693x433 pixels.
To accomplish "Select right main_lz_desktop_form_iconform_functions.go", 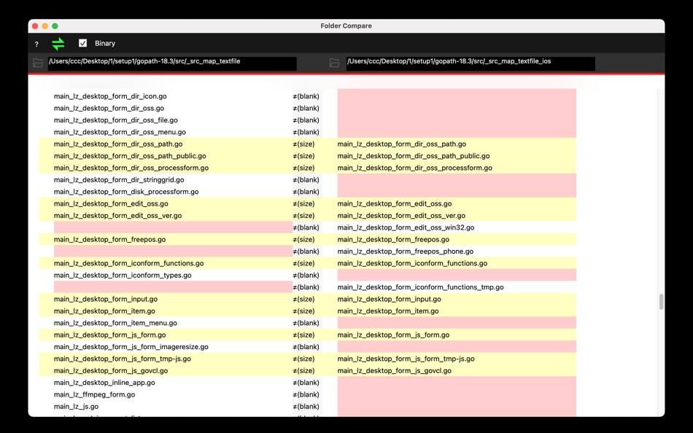I will click(x=412, y=263).
